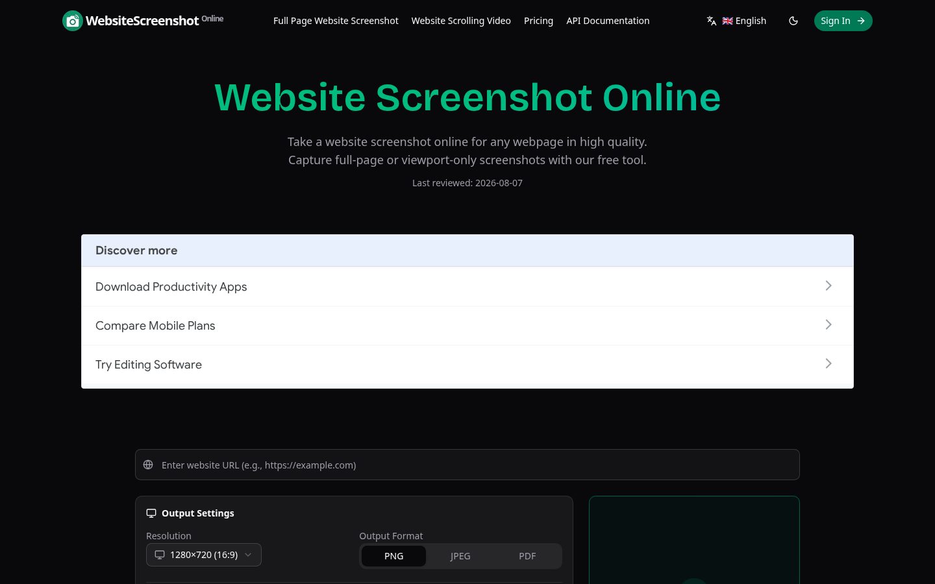Open API Documentation link
This screenshot has height=584, width=935.
[608, 21]
